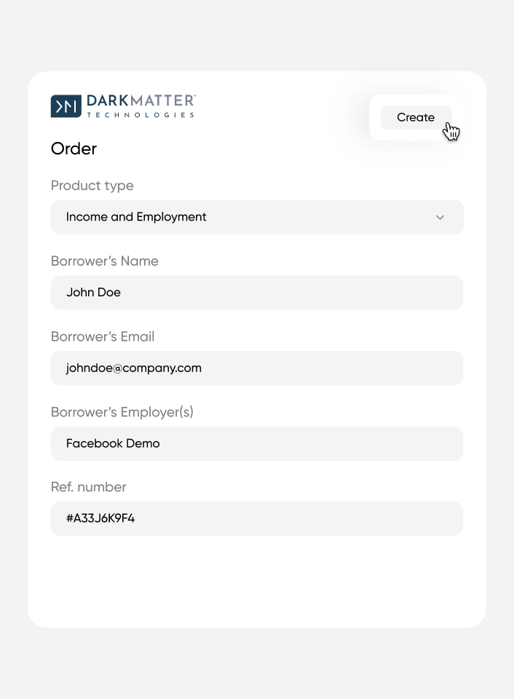Click the Product type label
The image size is (514, 699).
point(92,186)
